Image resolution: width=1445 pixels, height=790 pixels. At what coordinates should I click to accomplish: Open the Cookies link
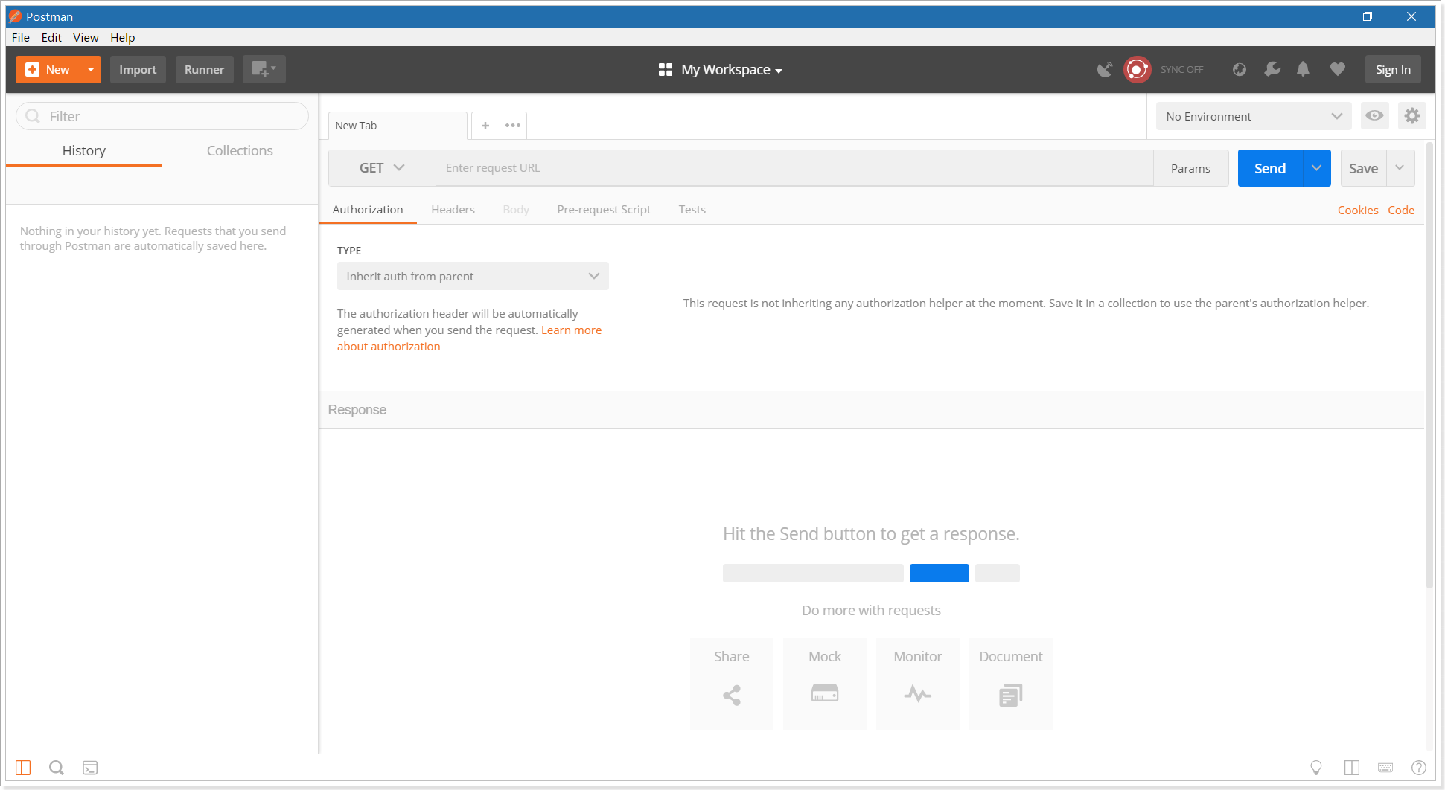1358,211
